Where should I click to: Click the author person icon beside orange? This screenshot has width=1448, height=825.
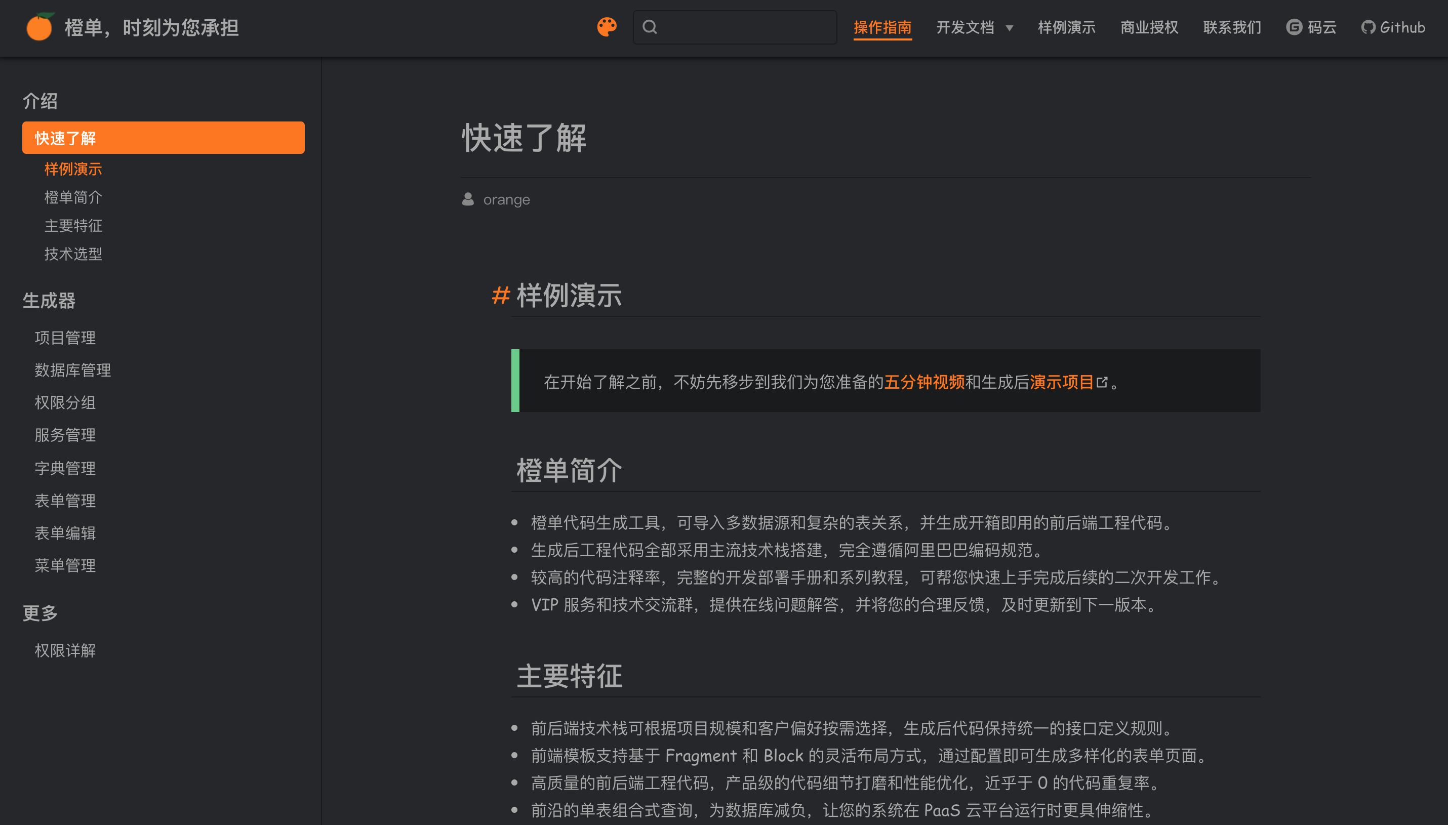tap(468, 199)
